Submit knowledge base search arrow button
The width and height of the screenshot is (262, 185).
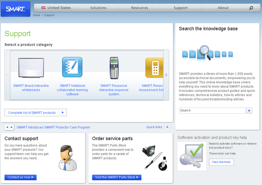tap(249, 110)
